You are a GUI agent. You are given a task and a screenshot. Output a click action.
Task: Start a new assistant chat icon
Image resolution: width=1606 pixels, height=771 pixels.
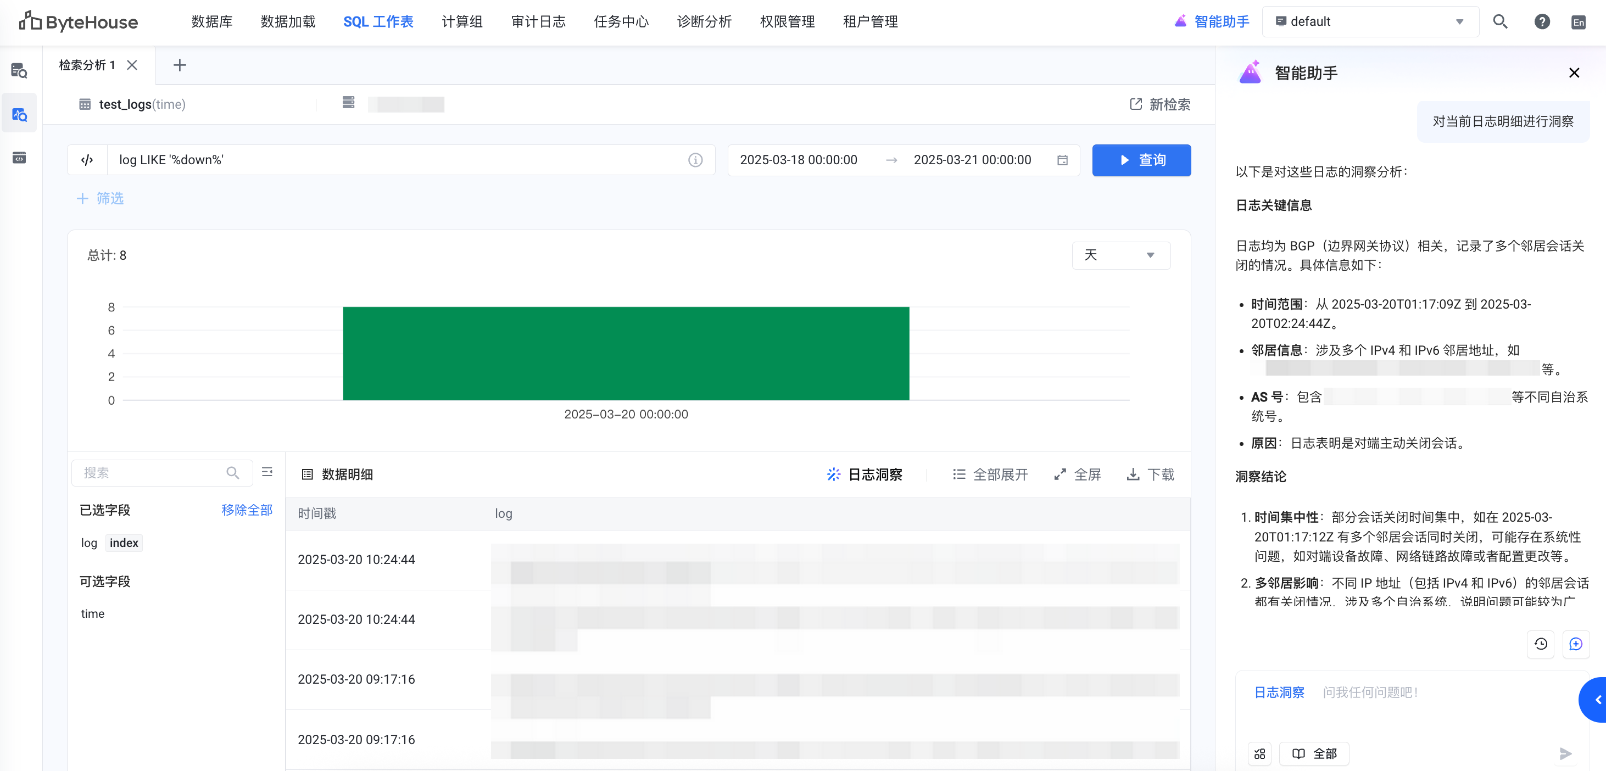[1575, 644]
